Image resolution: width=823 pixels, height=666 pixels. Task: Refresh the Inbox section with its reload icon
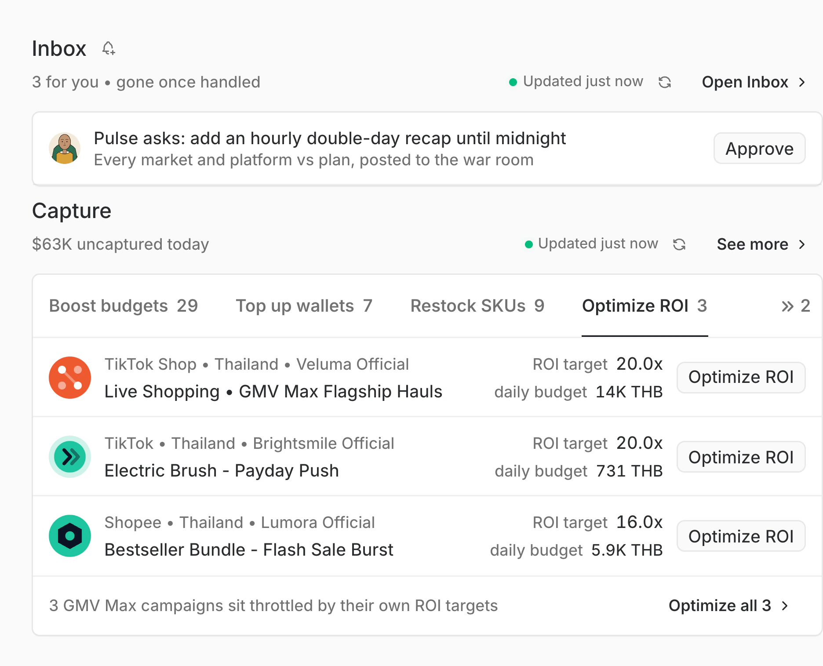coord(665,82)
